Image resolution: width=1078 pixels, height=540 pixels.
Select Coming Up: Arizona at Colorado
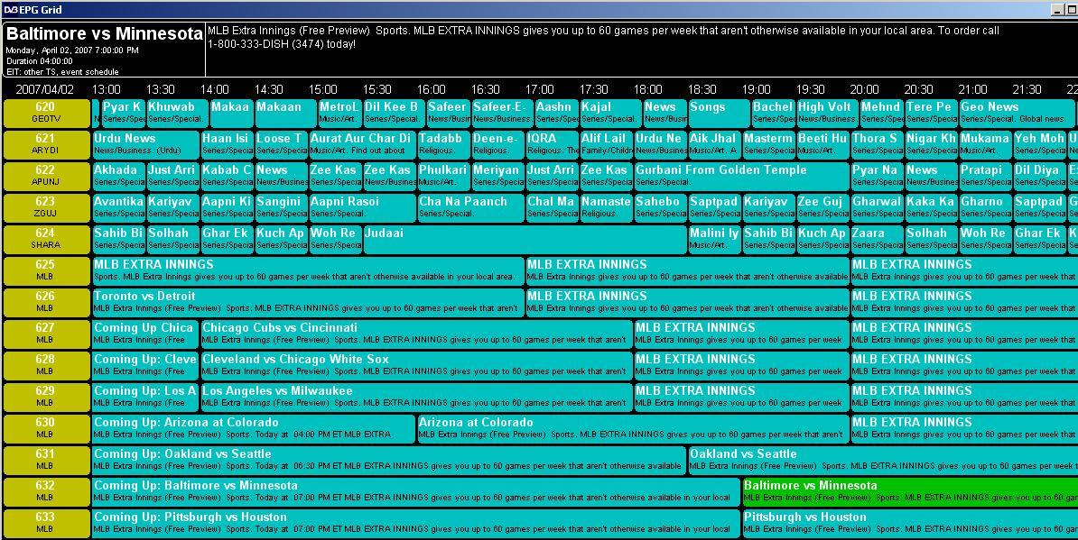pyautogui.click(x=254, y=429)
